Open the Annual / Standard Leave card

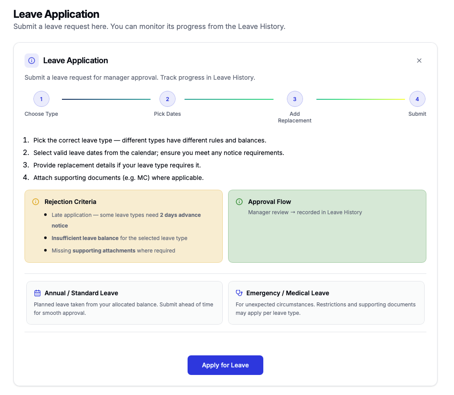point(124,303)
